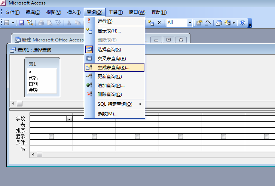Open the 工具(T) menu
275x186 pixels.
pos(116,12)
